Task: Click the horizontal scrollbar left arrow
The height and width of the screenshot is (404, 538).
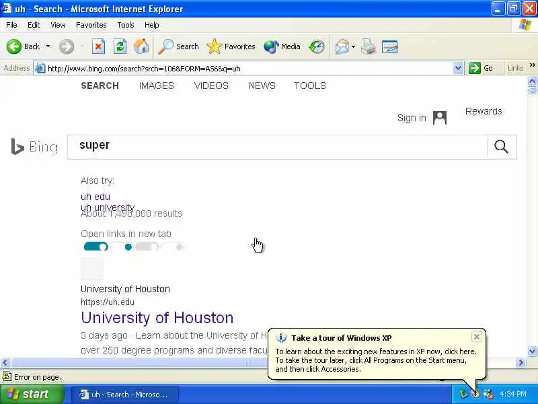Action: tap(5, 362)
